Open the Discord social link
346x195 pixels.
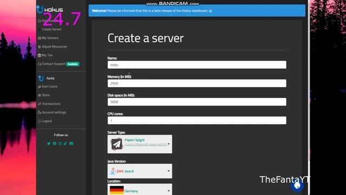click(71, 144)
